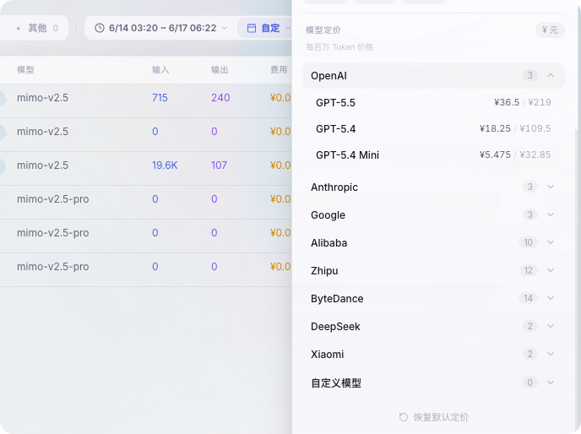Select the 其他 0 filter tab
Viewport: 581px width, 434px height.
pos(37,28)
